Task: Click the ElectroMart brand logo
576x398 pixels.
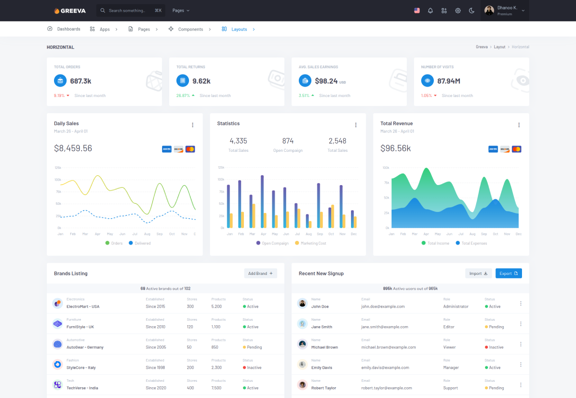Action: point(58,303)
